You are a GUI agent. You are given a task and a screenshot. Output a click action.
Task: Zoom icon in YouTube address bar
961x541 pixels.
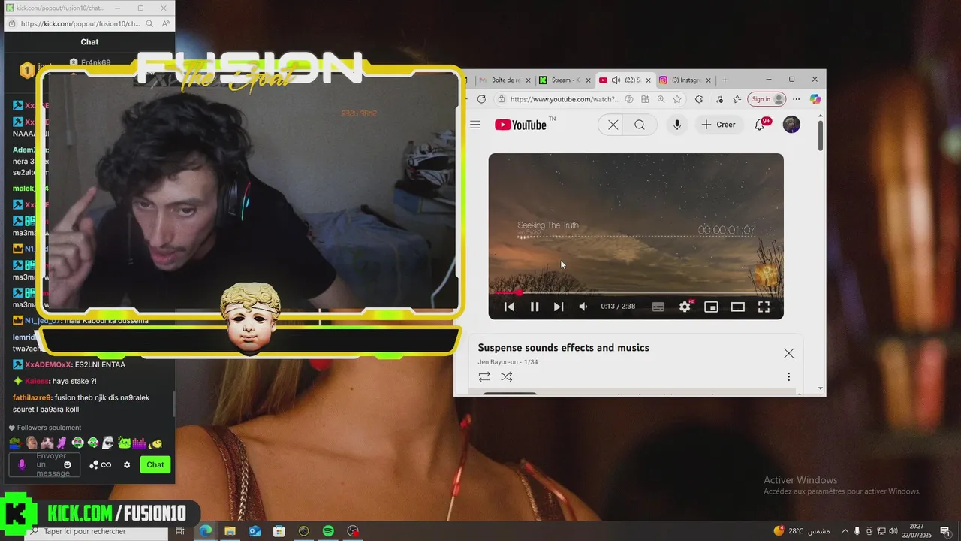pyautogui.click(x=661, y=99)
